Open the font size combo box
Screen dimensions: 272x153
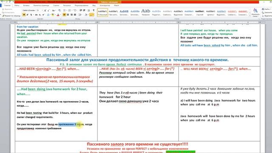click(40, 11)
